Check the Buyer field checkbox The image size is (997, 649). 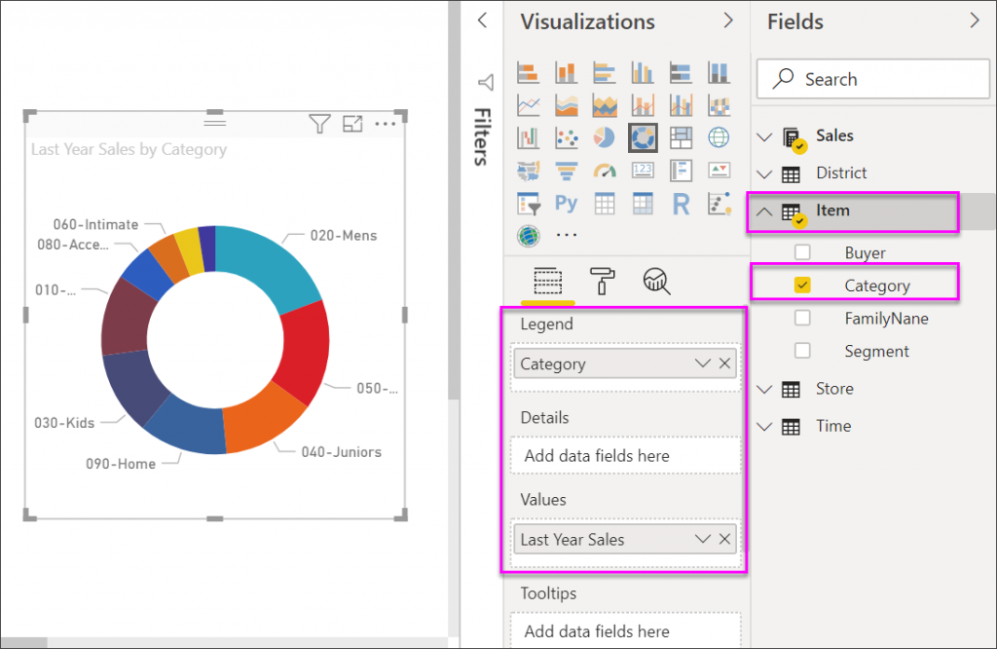802,251
